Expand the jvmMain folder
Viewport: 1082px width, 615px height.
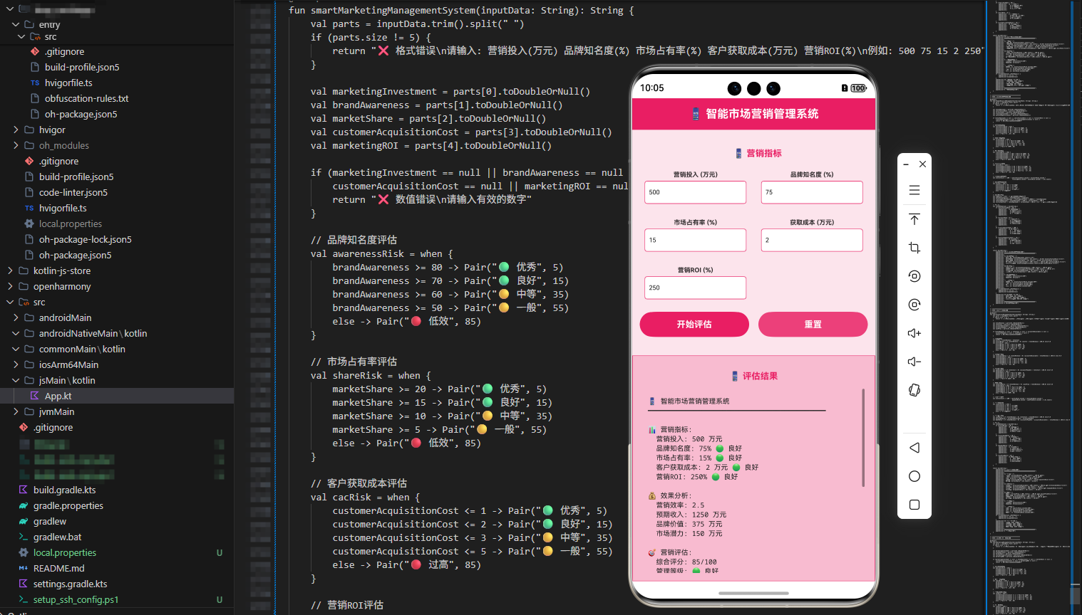point(16,411)
